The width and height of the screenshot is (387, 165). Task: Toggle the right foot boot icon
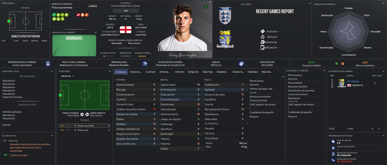click(87, 114)
